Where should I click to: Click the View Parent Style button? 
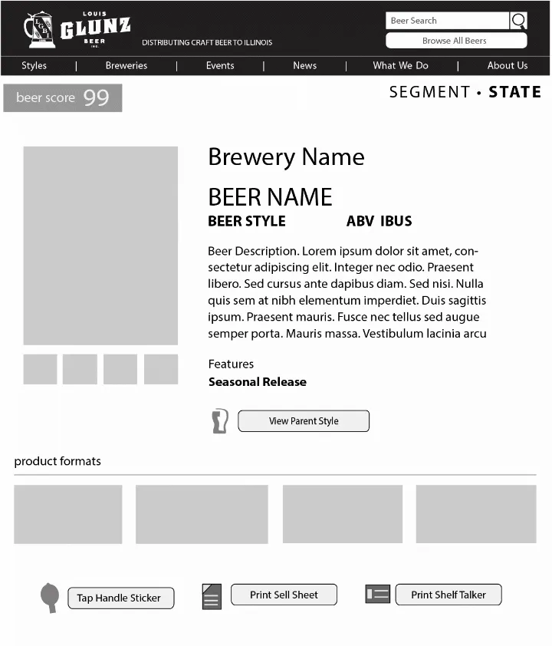pos(303,420)
